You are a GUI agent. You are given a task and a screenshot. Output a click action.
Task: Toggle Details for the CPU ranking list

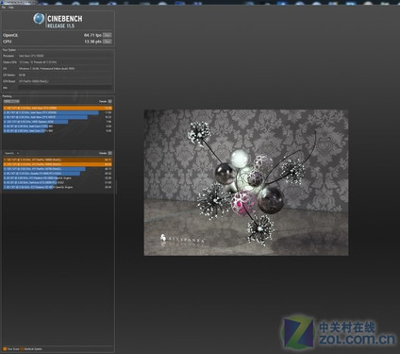tap(109, 101)
